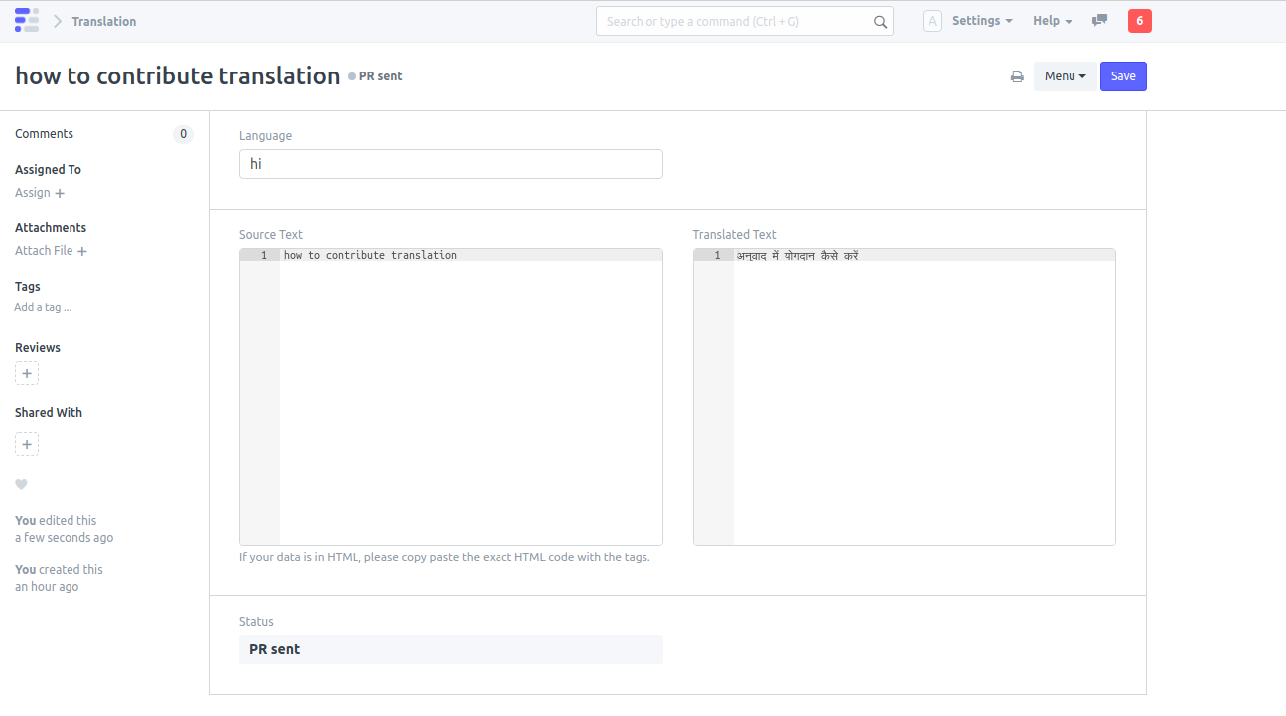Toggle the like heart icon
Viewport: 1286px width, 716px height.
point(21,485)
